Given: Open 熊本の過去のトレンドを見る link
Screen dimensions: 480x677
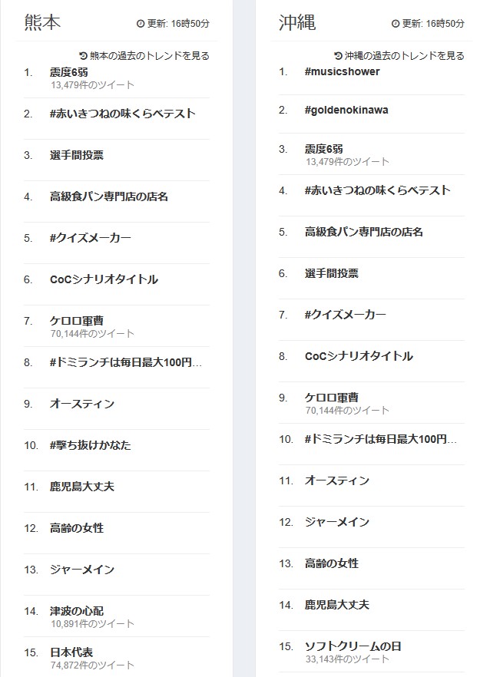Looking at the screenshot, I should (150, 56).
